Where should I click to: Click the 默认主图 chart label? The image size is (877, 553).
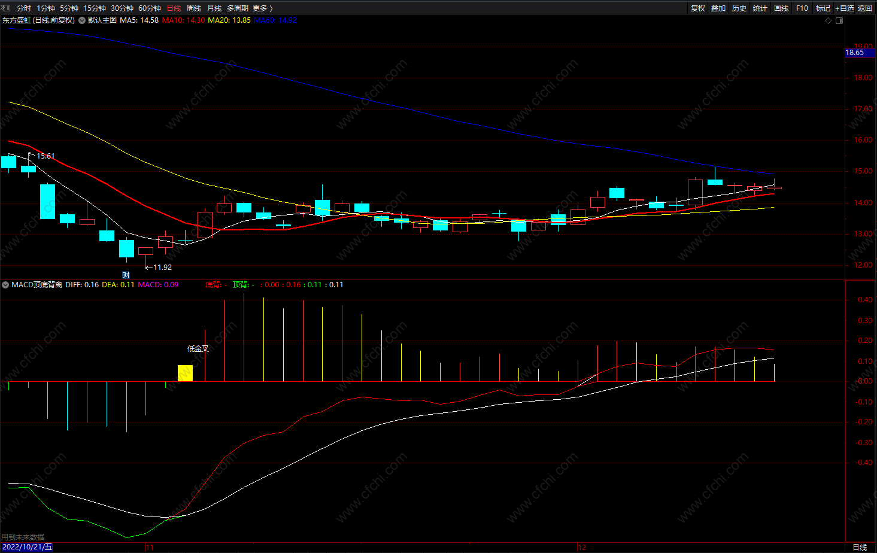coord(102,20)
